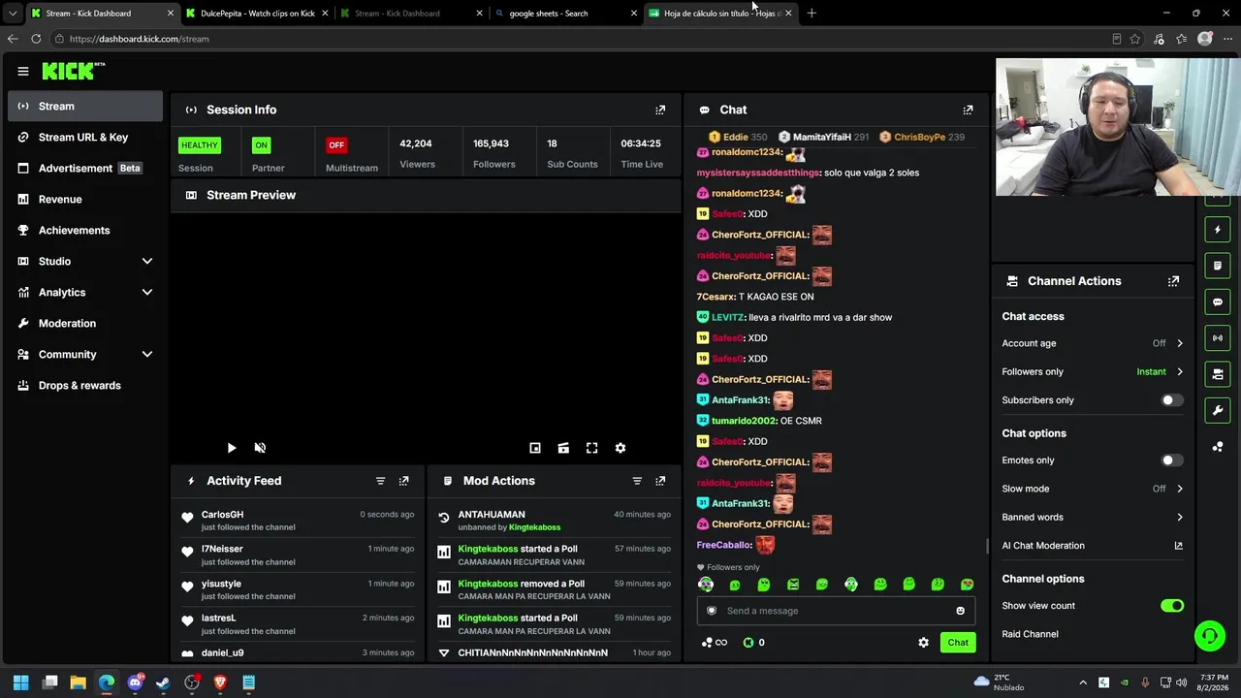Click Raid Channel
Image resolution: width=1241 pixels, height=698 pixels.
[x=1030, y=634]
